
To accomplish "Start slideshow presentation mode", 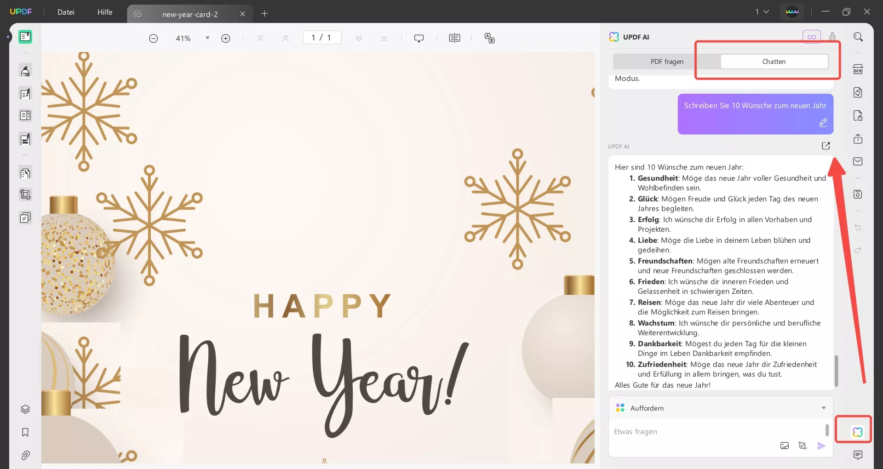I will [x=419, y=38].
